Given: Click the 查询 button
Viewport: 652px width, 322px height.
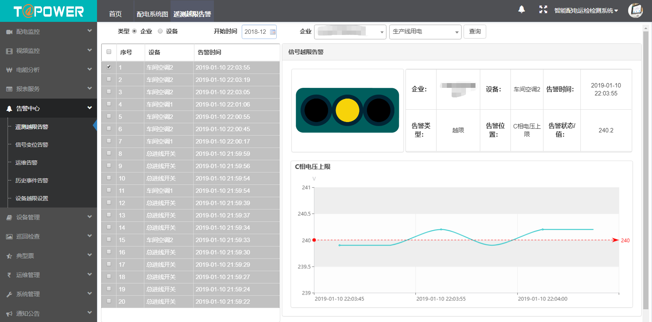Looking at the screenshot, I should point(475,32).
